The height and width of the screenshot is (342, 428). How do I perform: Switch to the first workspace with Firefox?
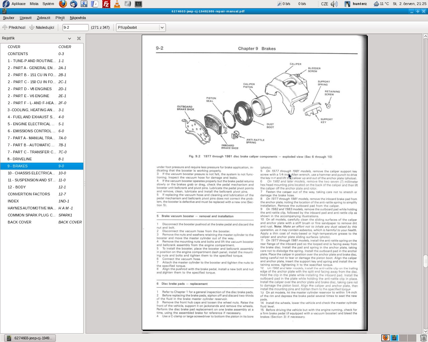[386, 338]
